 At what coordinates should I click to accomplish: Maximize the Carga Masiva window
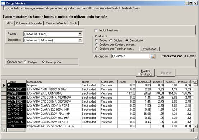[190, 3]
